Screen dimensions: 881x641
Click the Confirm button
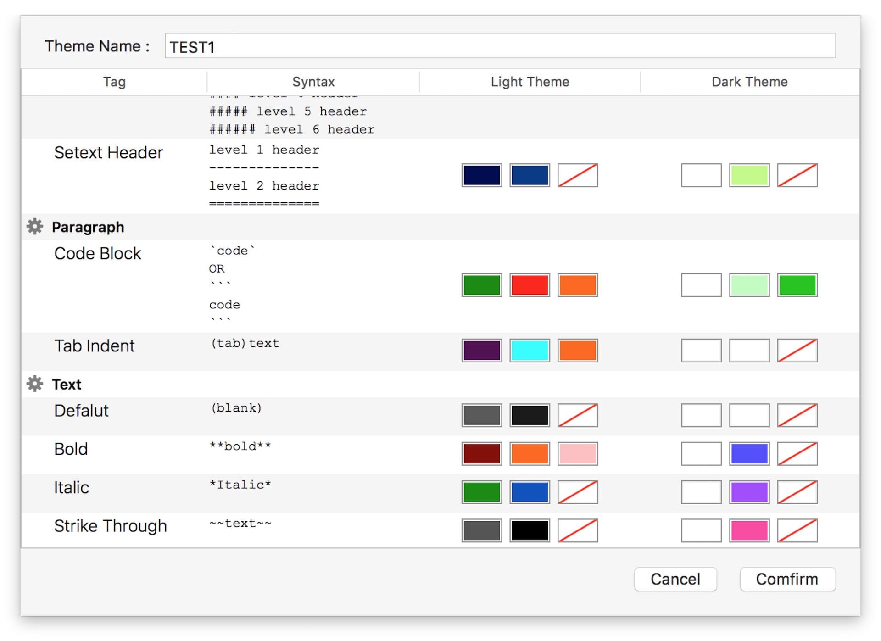(787, 579)
